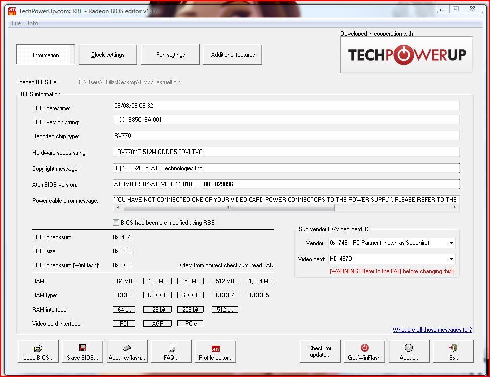The image size is (490, 377).
Task: Click the BIOS checksum value 0x64B4
Action: [x=122, y=237]
